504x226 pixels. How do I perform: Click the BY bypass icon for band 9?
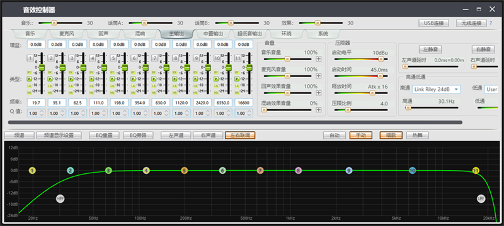pyautogui.click(x=196, y=72)
